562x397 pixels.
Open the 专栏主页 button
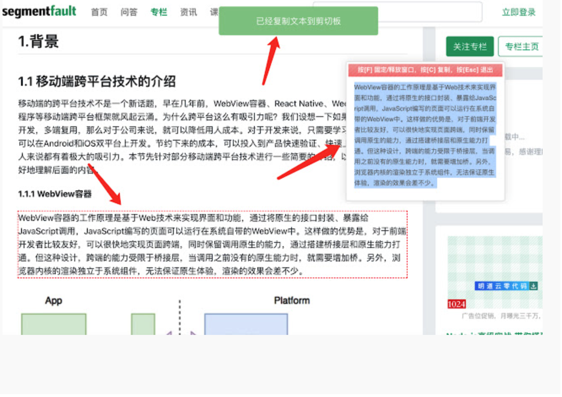click(521, 46)
